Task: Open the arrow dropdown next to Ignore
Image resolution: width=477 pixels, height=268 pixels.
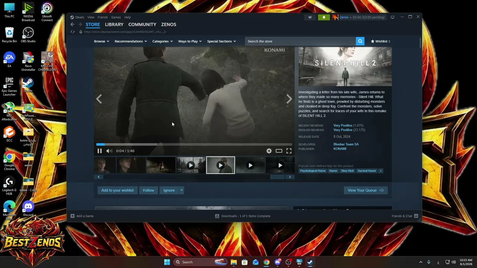Action: (x=181, y=190)
